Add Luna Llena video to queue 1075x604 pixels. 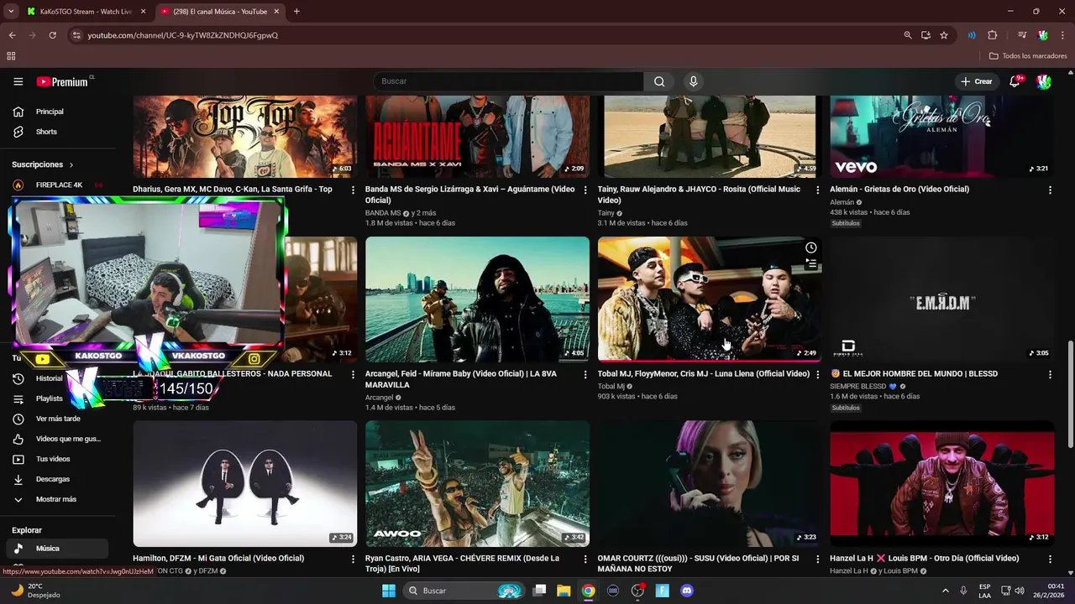(810, 263)
